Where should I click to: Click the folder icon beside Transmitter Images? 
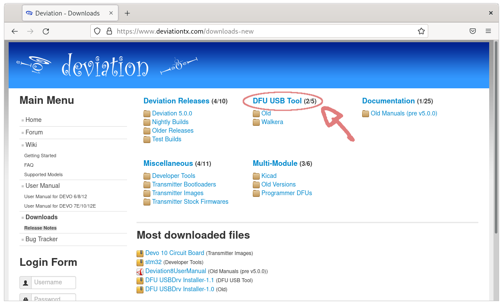[x=147, y=193]
